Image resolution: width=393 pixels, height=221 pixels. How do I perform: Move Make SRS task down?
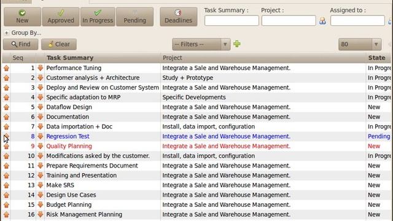coord(41,185)
